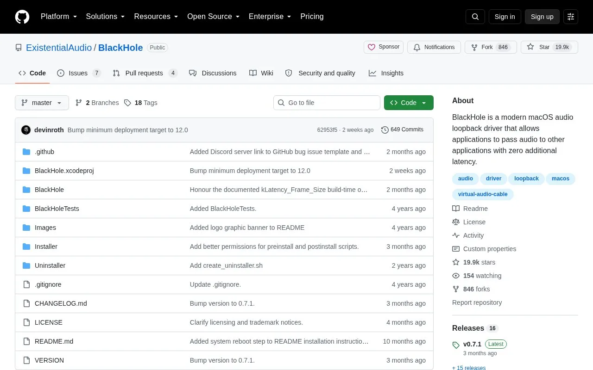Select the loopback topic tag

pos(526,179)
